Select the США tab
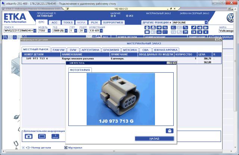This screenshot has height=155, width=239. (x=145, y=50)
